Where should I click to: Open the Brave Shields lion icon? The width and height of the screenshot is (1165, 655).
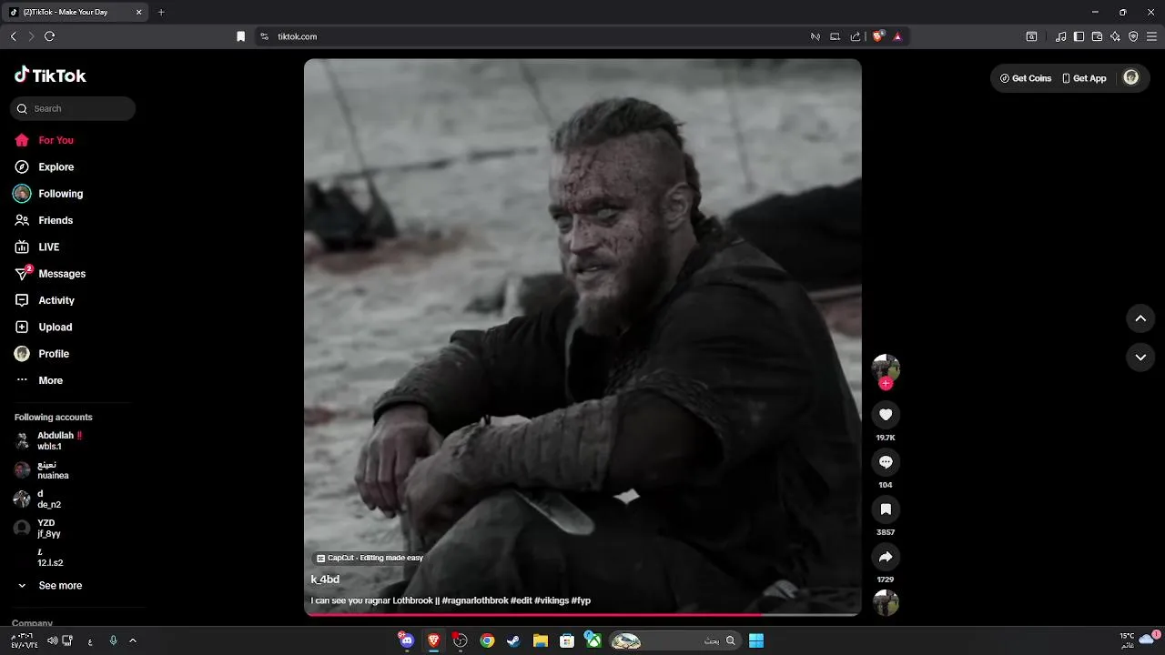coord(877,36)
